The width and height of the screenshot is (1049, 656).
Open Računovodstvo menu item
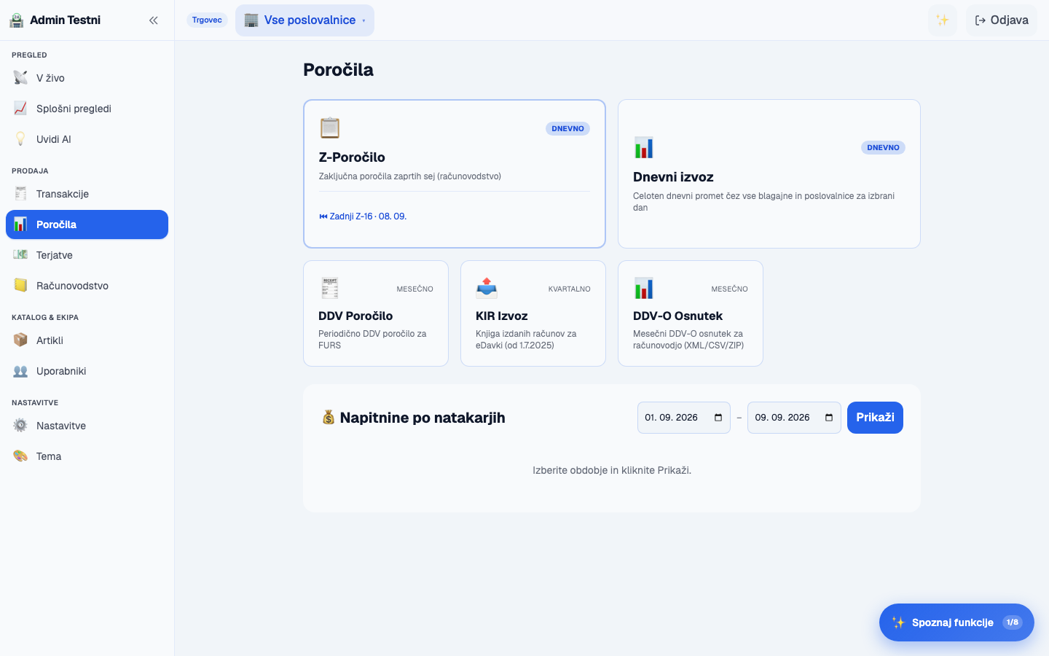point(87,286)
